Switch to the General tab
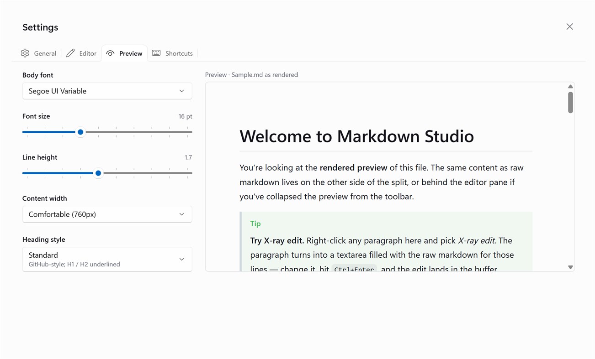The height and width of the screenshot is (359, 595). click(x=38, y=53)
